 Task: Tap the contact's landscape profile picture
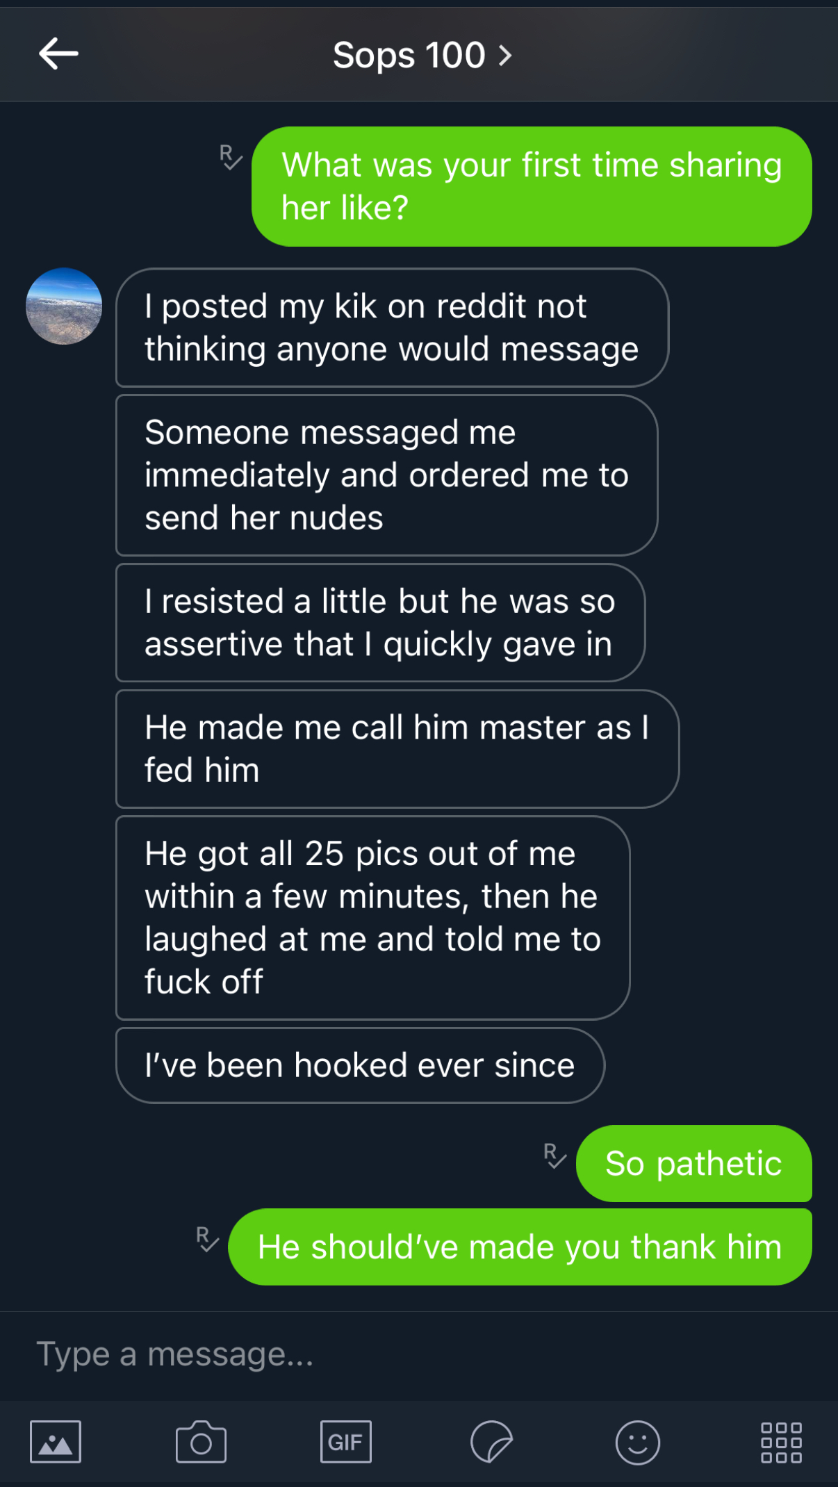coord(64,306)
